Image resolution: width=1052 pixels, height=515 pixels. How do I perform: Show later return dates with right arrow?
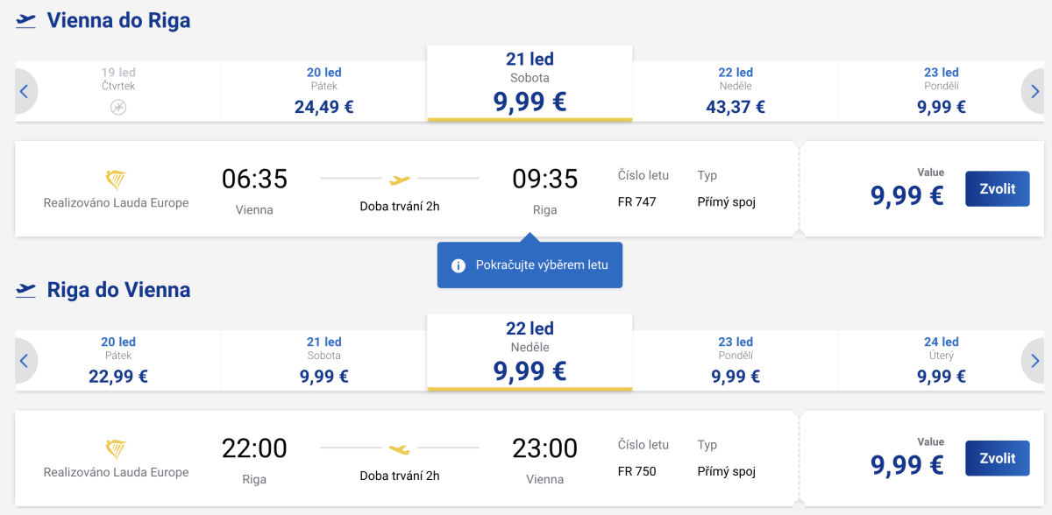(x=1034, y=361)
